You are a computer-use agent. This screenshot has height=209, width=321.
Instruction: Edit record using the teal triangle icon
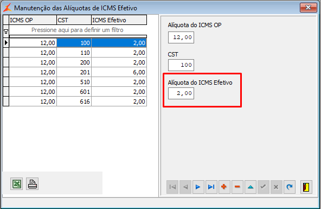(251, 187)
